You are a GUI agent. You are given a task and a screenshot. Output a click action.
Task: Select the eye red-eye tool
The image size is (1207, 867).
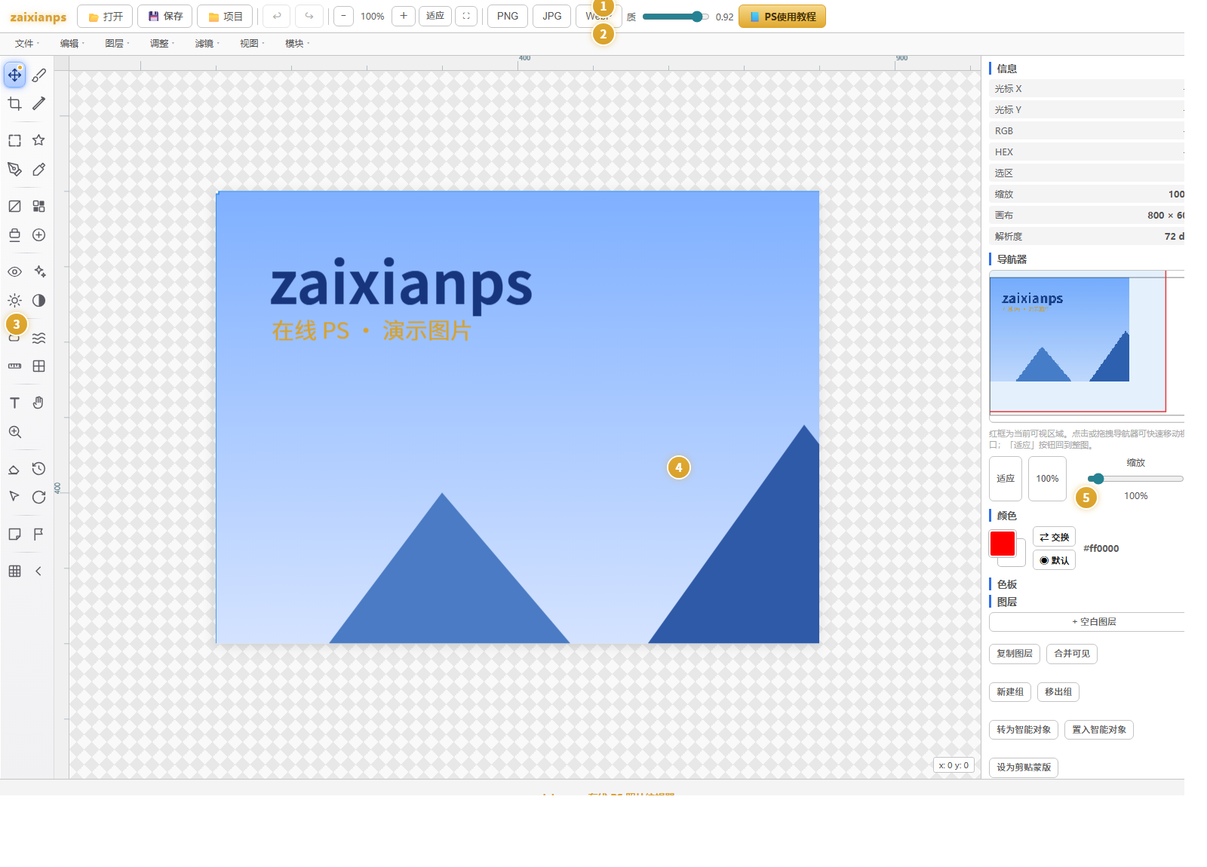(14, 271)
